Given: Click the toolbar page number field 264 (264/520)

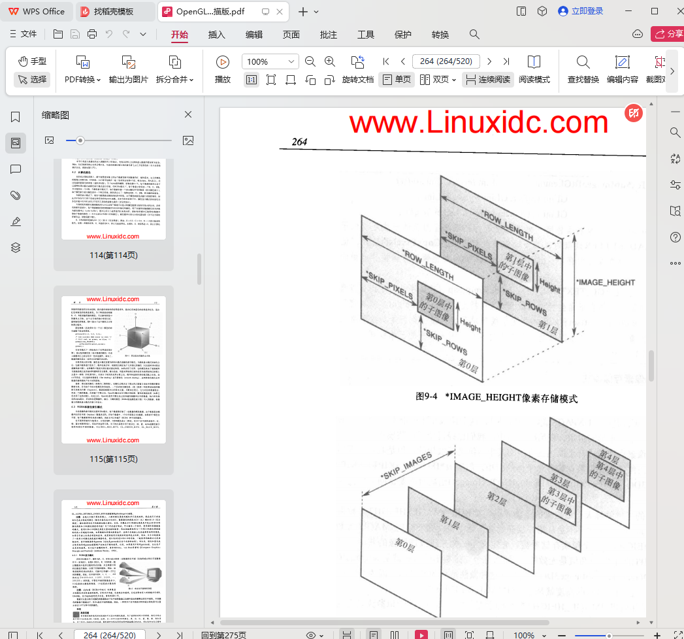Looking at the screenshot, I should pyautogui.click(x=446, y=61).
